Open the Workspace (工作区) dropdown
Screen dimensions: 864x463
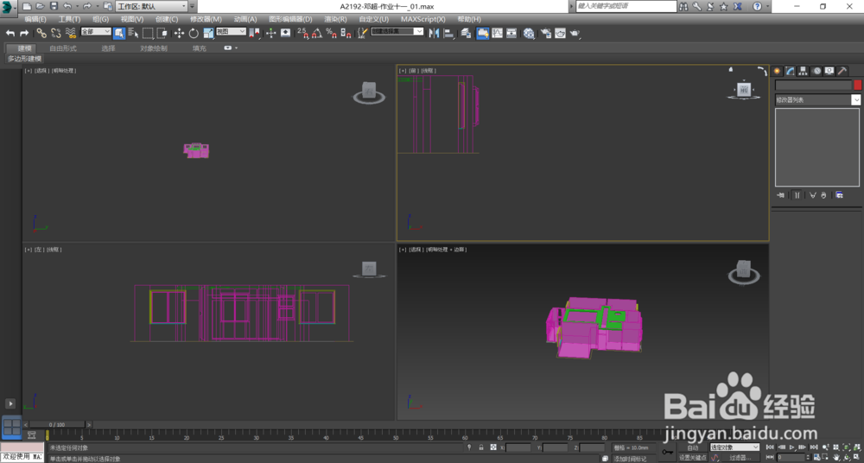151,7
